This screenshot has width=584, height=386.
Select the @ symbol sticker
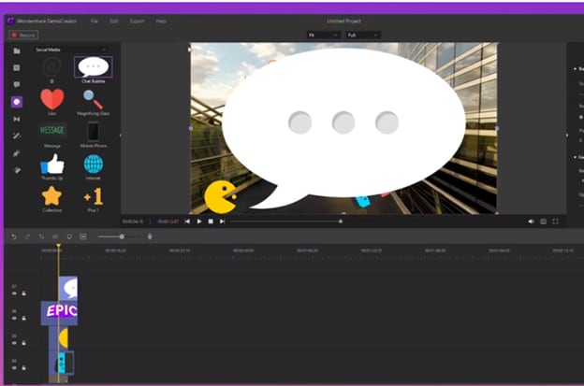coord(51,67)
